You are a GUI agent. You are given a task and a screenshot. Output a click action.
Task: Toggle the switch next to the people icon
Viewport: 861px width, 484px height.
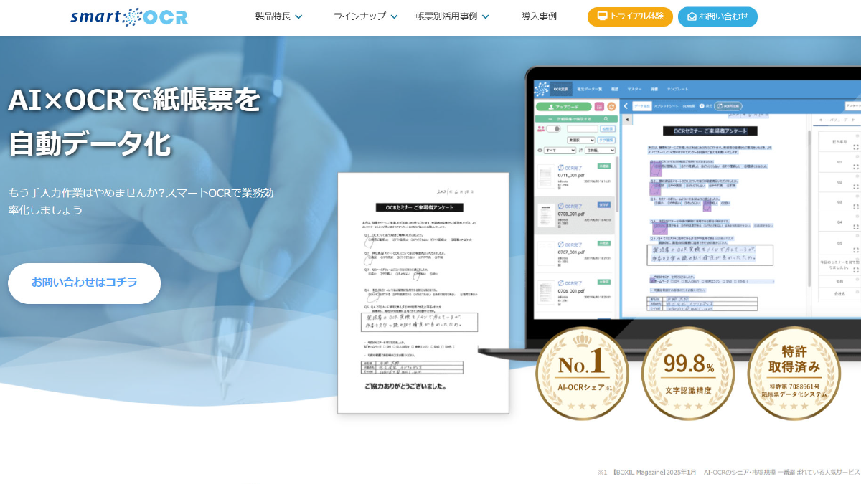tap(553, 129)
